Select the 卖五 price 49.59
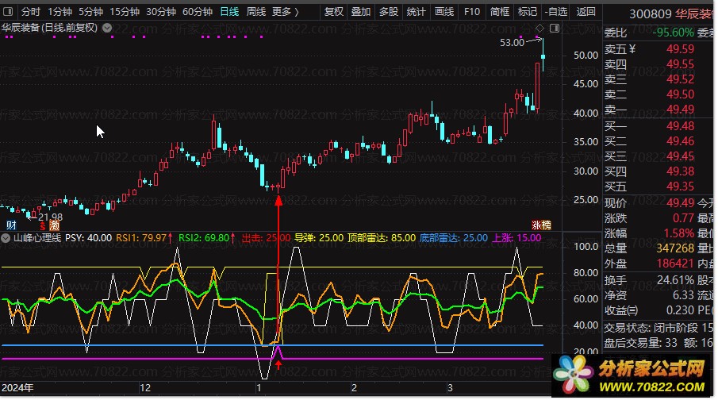Image resolution: width=718 pixels, height=400 pixels. click(680, 49)
